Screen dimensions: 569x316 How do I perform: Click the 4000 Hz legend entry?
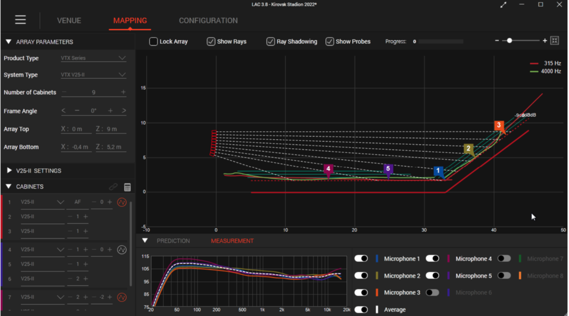coord(545,72)
